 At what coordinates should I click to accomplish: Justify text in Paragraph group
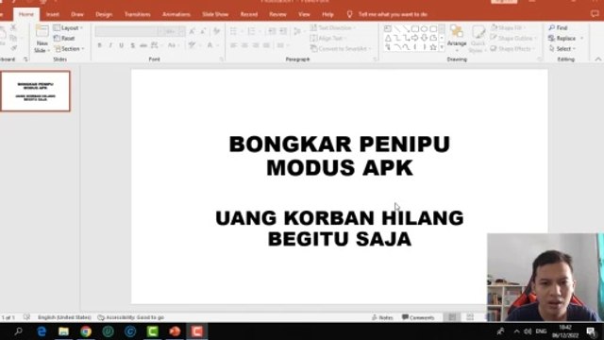pos(266,45)
